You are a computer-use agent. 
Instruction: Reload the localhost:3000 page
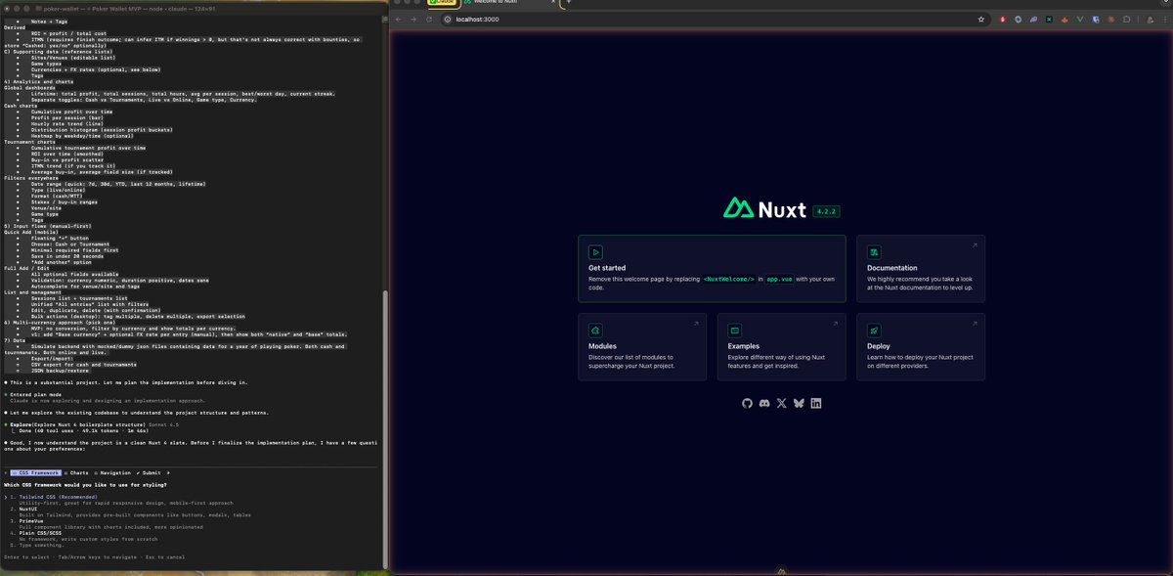coord(429,19)
